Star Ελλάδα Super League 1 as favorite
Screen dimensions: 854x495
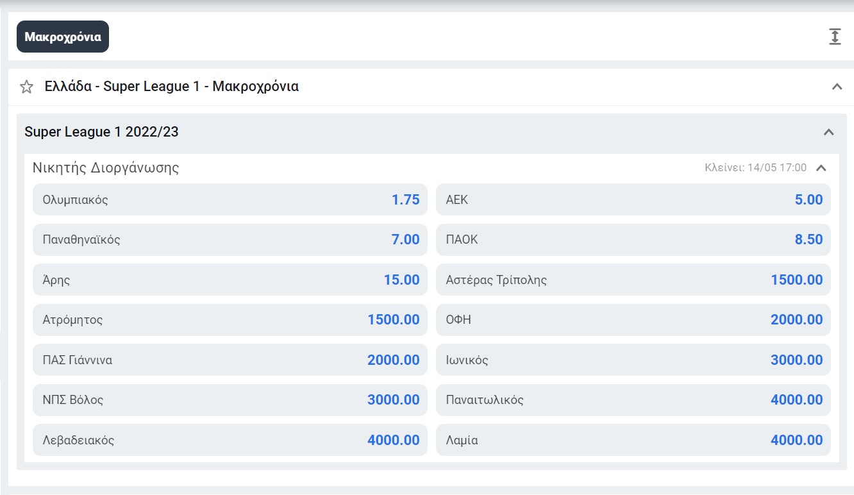coord(26,87)
